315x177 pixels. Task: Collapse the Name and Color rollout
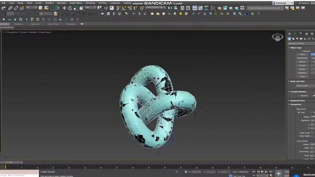[297, 82]
